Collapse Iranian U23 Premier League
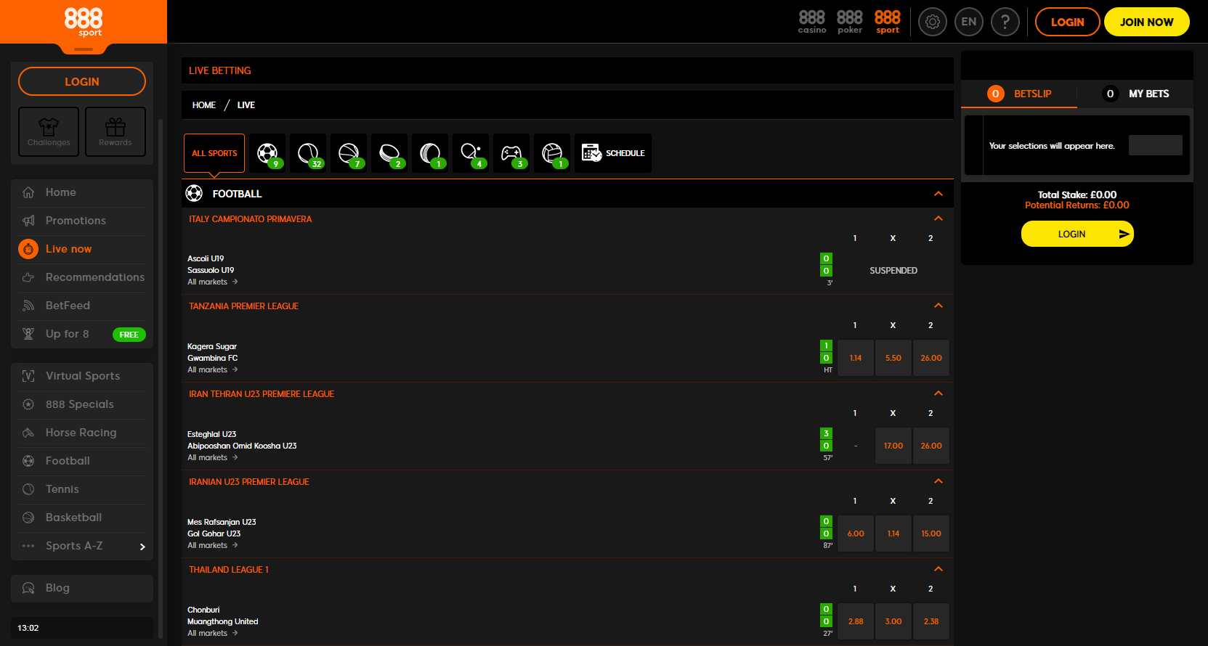This screenshot has width=1208, height=646. (939, 481)
